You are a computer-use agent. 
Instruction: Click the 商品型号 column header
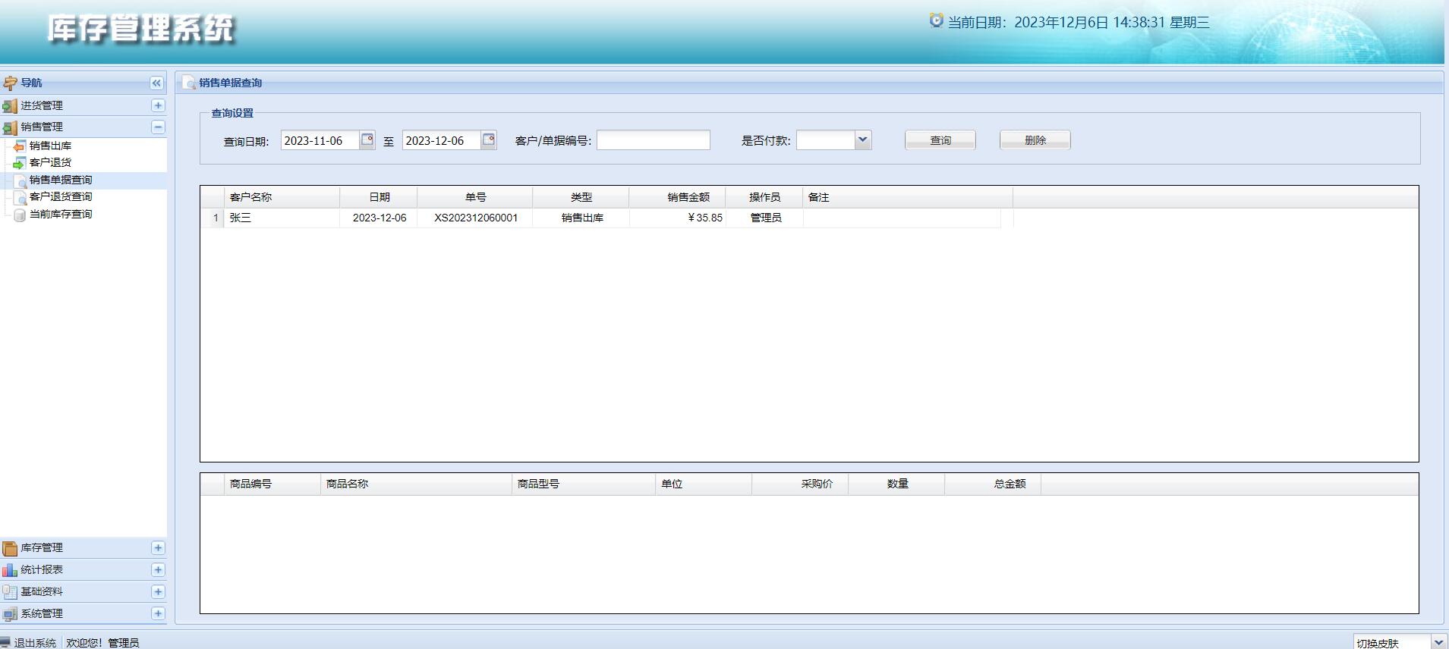[x=584, y=484]
